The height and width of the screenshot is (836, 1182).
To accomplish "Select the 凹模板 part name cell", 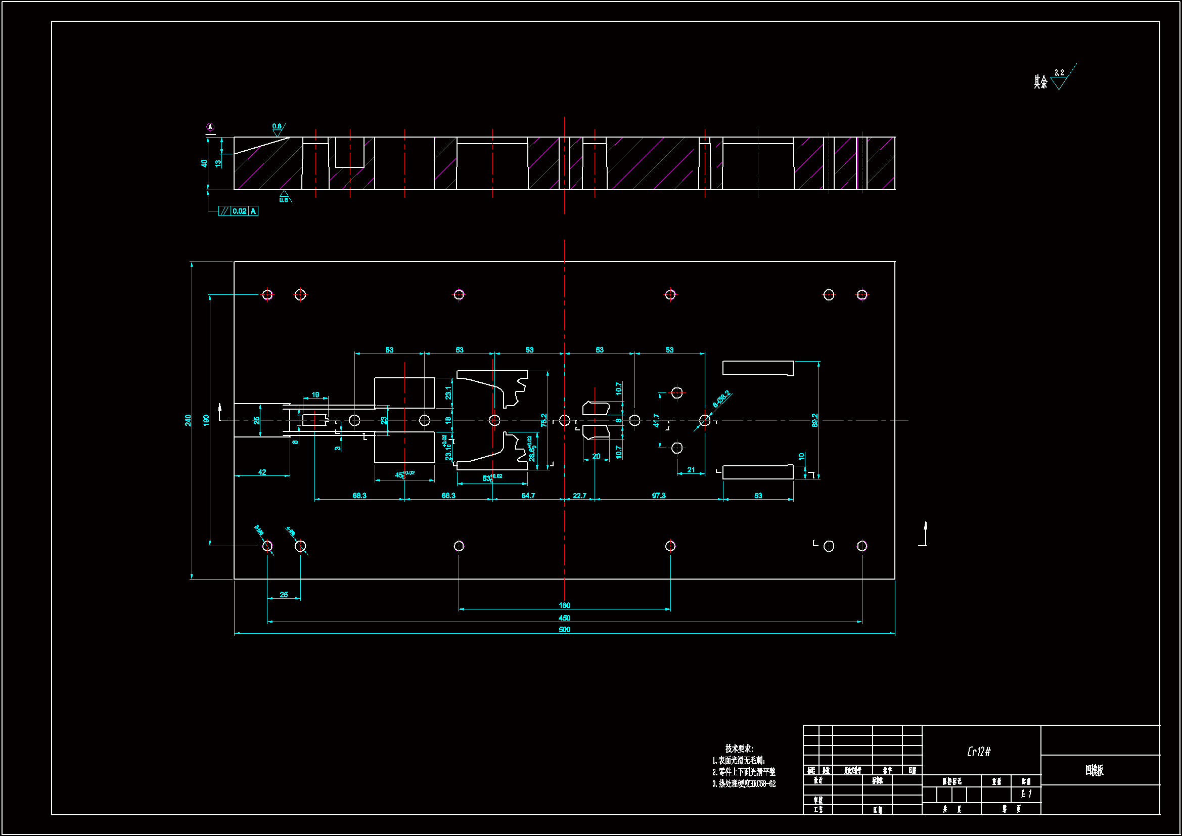I will (1094, 770).
